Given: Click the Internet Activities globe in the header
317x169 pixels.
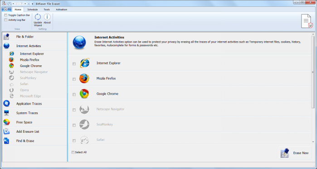Looking at the screenshot, I should [x=79, y=43].
